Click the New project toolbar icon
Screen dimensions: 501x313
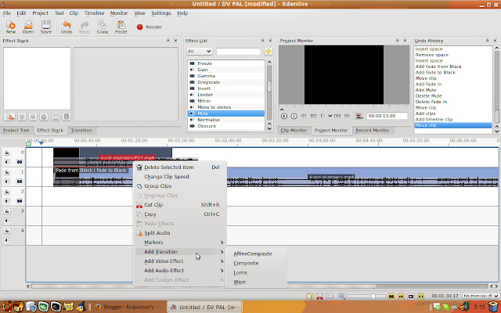click(x=10, y=27)
